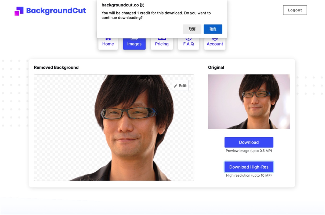Click the Removed Background heading
This screenshot has height=215, width=325.
coord(56,67)
